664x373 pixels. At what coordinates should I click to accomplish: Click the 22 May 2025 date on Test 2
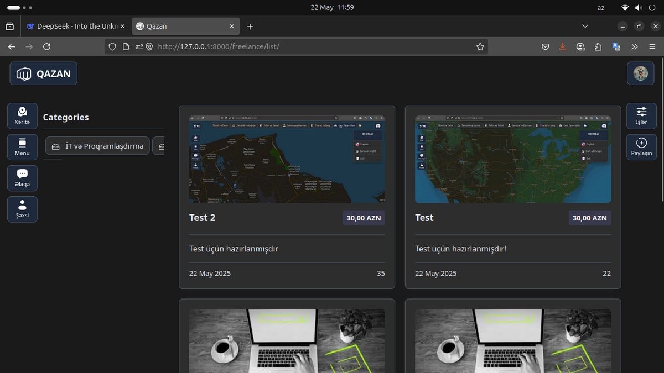210,274
